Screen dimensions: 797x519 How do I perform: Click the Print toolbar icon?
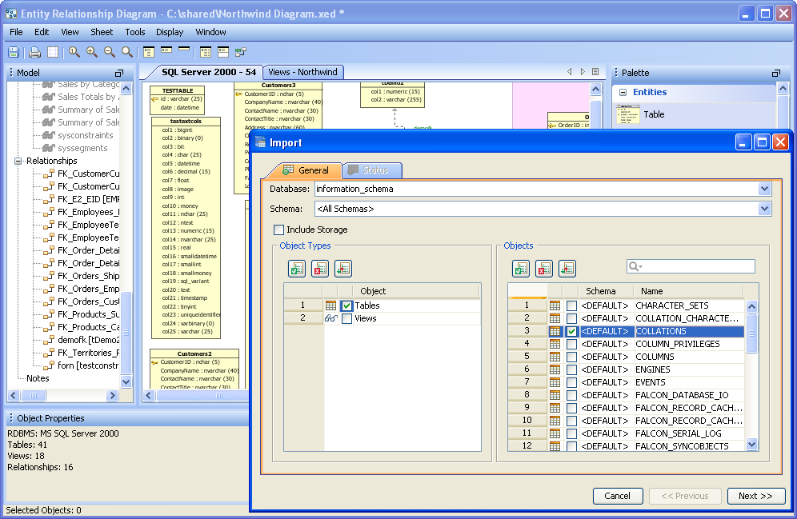tap(34, 52)
